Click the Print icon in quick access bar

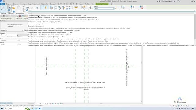click(x=17, y=16)
